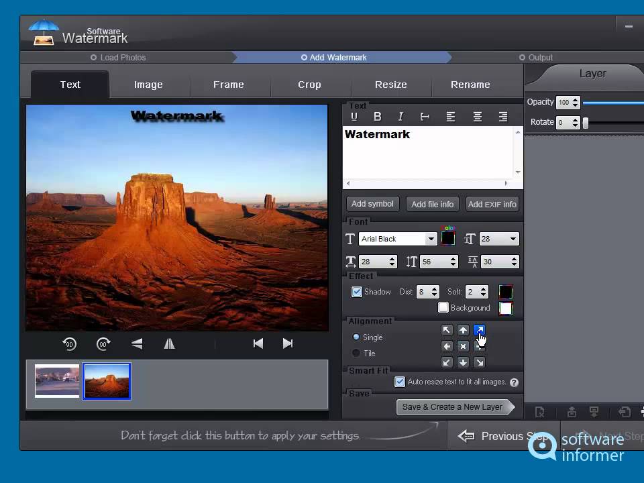This screenshot has height=483, width=644.
Task: Switch to the Image tab
Action: [x=148, y=85]
